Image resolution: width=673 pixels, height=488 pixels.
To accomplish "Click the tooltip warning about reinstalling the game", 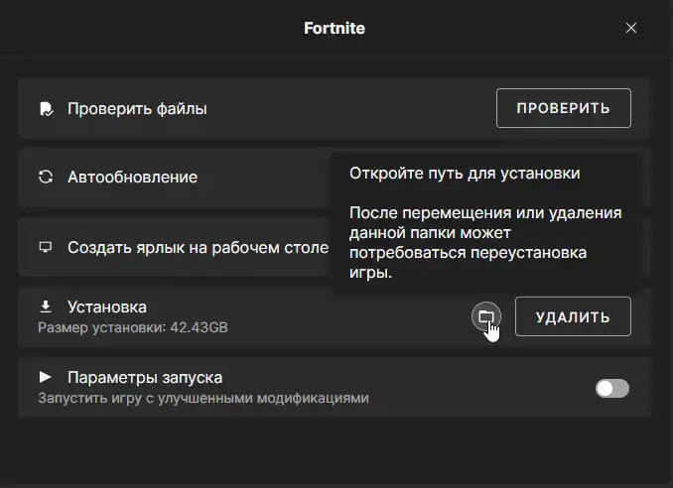I will click(x=484, y=244).
